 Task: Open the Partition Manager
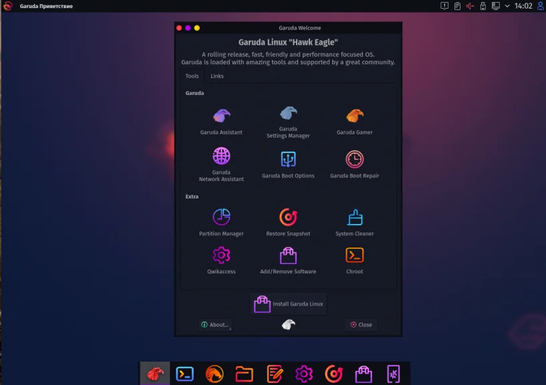221,221
